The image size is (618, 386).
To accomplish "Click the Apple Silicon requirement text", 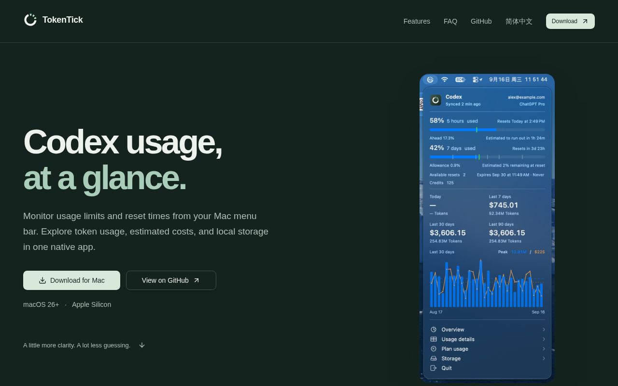I will tap(92, 304).
